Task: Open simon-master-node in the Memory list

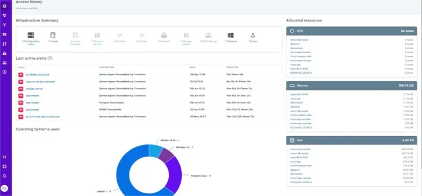Action: pos(301,115)
